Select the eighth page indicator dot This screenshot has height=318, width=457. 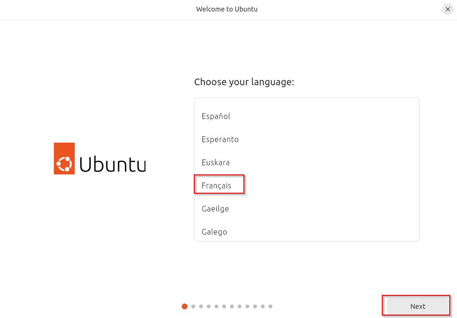pyautogui.click(x=240, y=306)
